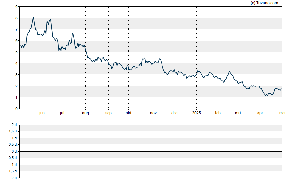Click the (c) Trivano.com copyright text

(x=264, y=3)
